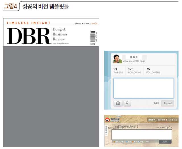Viewport: 182px width, 149px height.
Task: Click the Tweet button
Action: coord(167,103)
